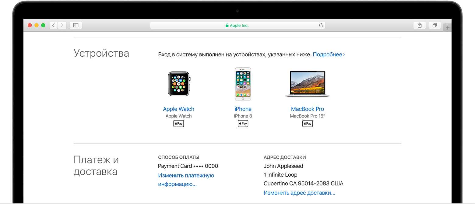Image resolution: width=475 pixels, height=204 pixels.
Task: Open the Share menu icon
Action: [x=420, y=25]
